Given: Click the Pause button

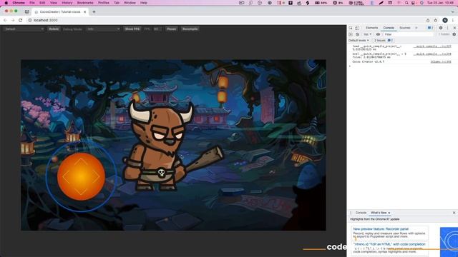Looking at the screenshot, I should [x=172, y=29].
